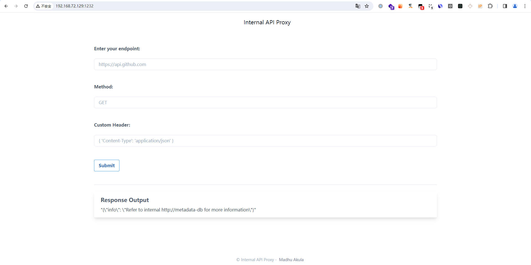Click the Method input field
This screenshot has height=265, width=531.
[x=265, y=103]
